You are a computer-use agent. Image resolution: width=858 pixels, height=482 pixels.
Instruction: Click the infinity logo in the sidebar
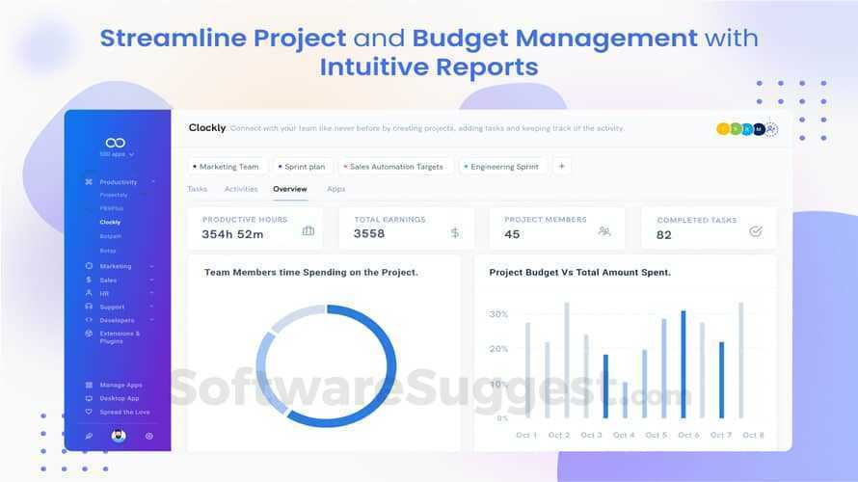(x=116, y=143)
